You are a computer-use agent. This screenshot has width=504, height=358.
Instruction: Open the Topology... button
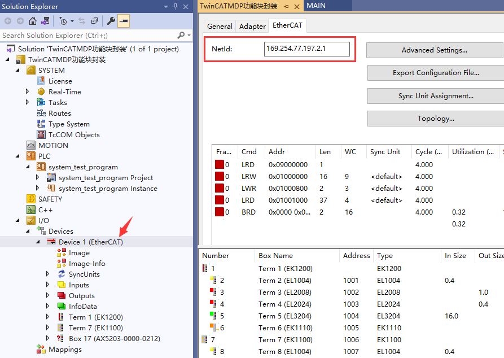pos(436,119)
